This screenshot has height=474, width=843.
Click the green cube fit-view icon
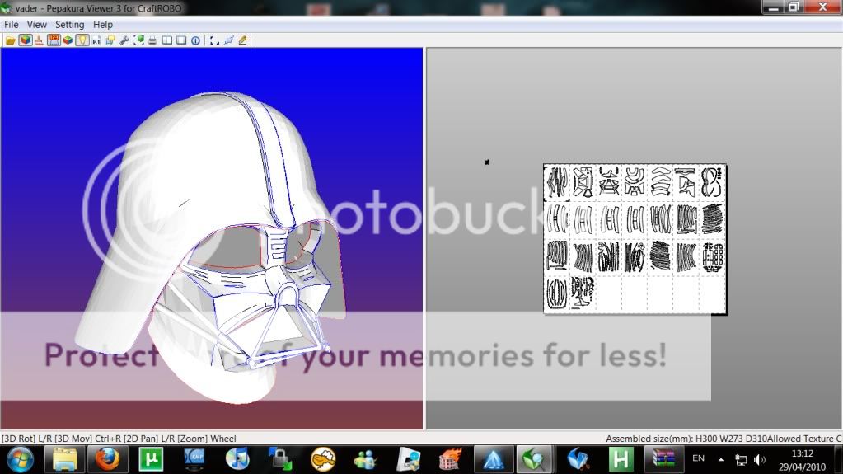(x=138, y=40)
